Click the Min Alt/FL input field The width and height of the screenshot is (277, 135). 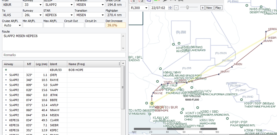click(33, 25)
